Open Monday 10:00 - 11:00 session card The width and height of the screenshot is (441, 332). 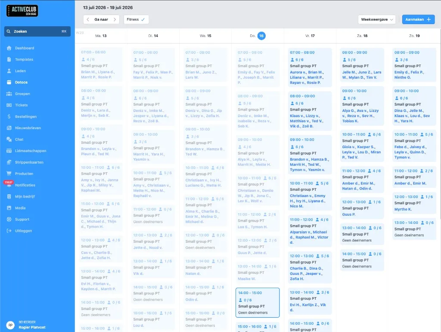tap(101, 179)
